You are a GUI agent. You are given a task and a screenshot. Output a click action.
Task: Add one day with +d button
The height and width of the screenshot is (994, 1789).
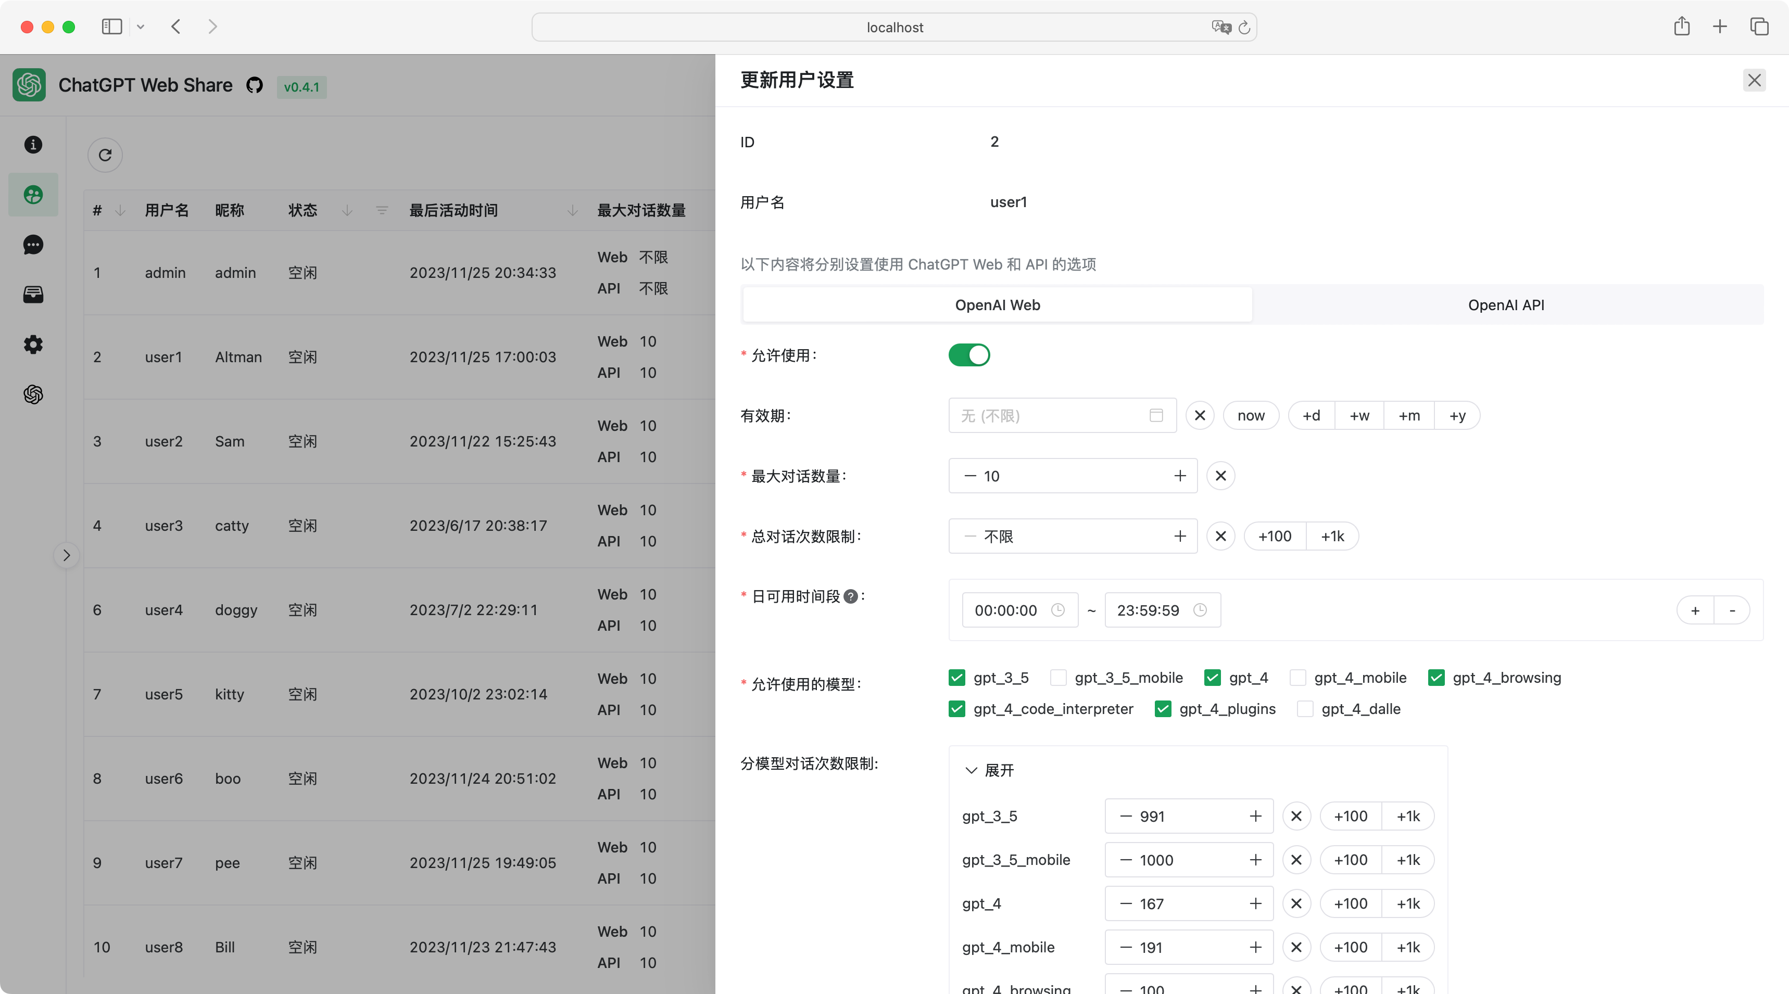1311,415
